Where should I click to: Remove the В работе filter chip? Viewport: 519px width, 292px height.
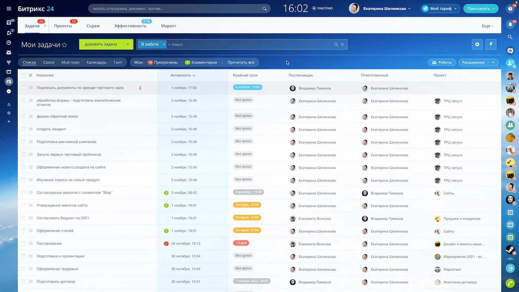(x=164, y=44)
